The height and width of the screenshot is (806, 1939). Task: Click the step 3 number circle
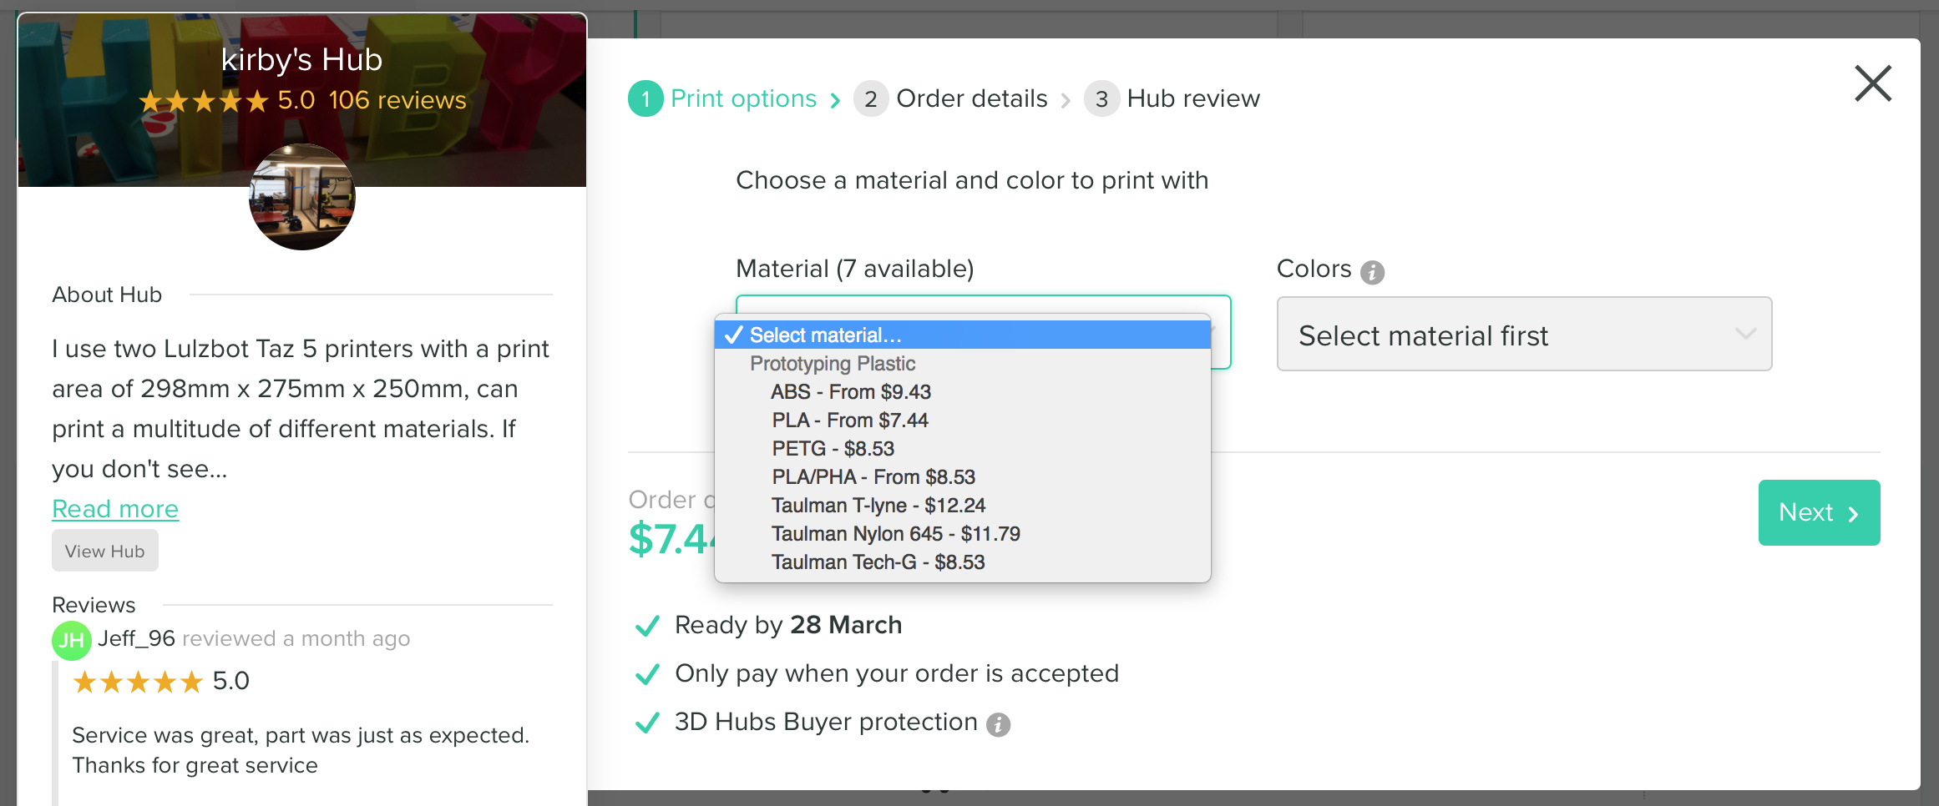pyautogui.click(x=1101, y=99)
